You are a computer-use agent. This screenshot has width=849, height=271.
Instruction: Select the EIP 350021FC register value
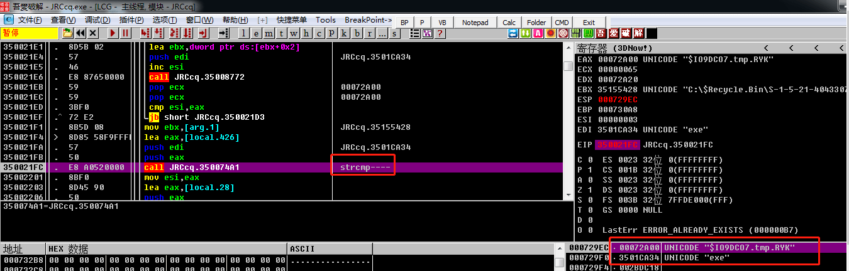click(616, 145)
